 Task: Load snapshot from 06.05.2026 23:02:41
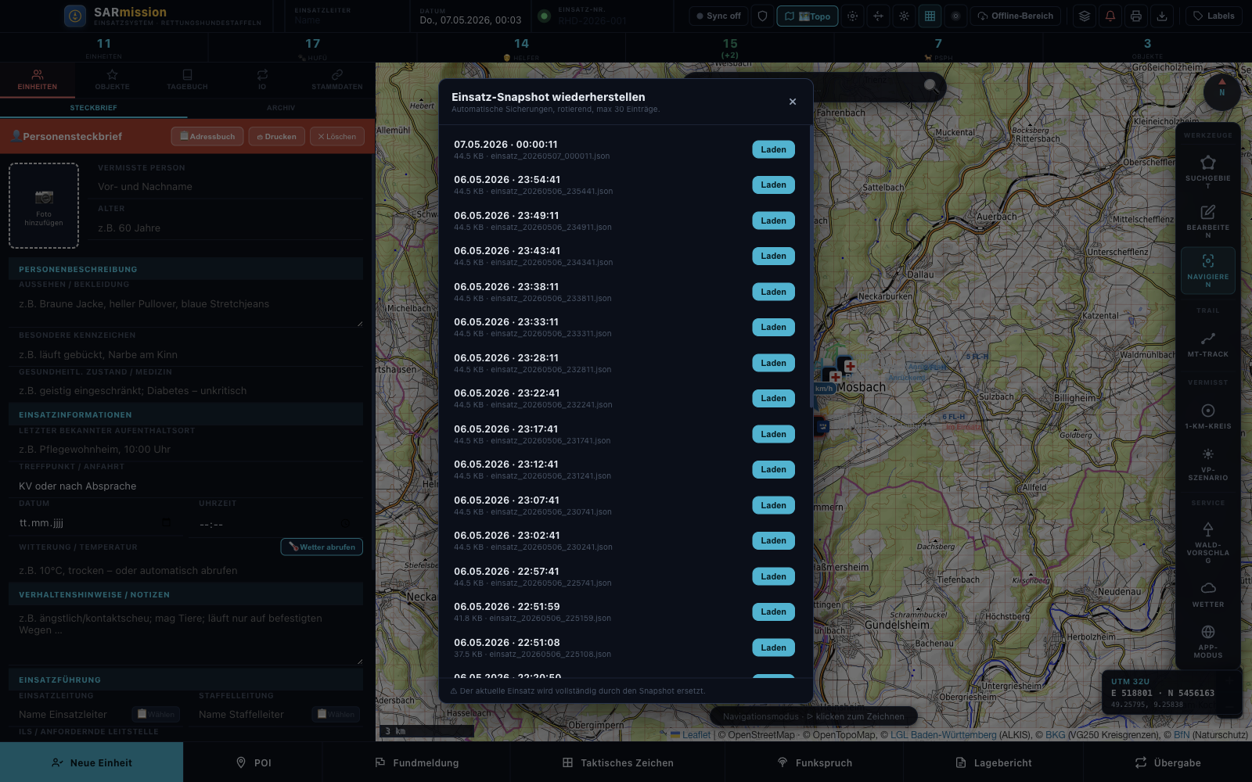pos(773,540)
